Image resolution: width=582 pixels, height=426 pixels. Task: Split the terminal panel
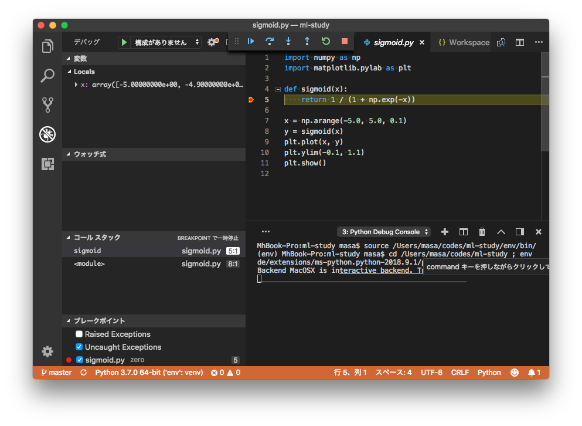463,232
